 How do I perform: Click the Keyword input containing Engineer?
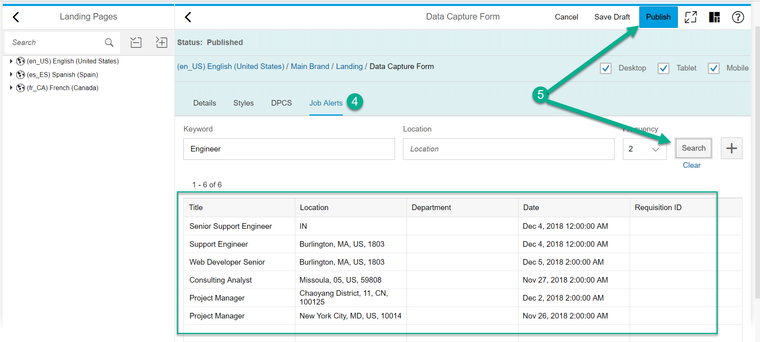pyautogui.click(x=289, y=149)
